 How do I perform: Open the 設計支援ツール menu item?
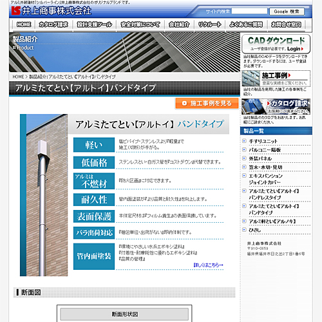[95, 24]
